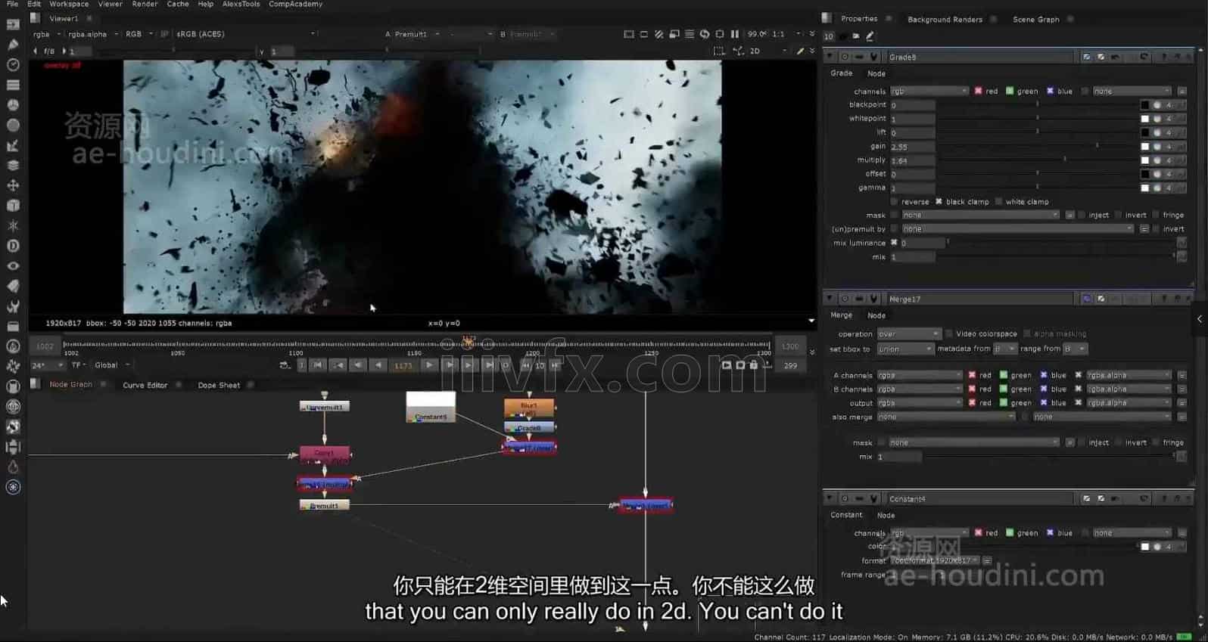Click the viewer proxy mode icon
The height and width of the screenshot is (642, 1208).
[x=674, y=34]
